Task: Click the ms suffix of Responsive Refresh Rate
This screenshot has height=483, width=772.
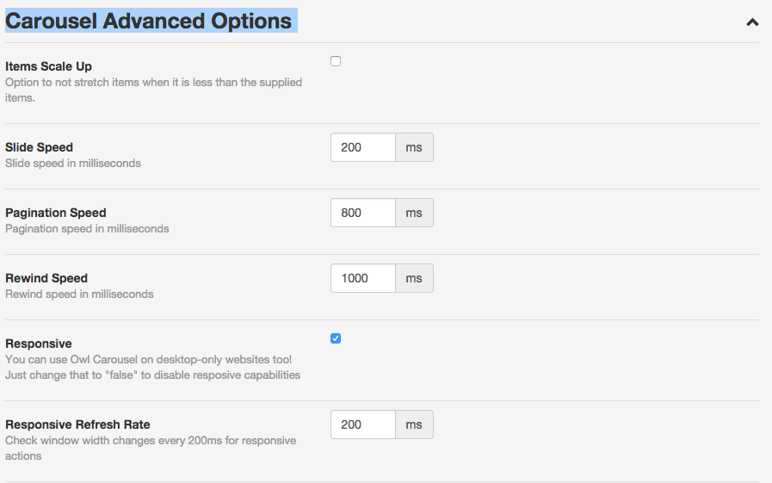Action: tap(414, 424)
